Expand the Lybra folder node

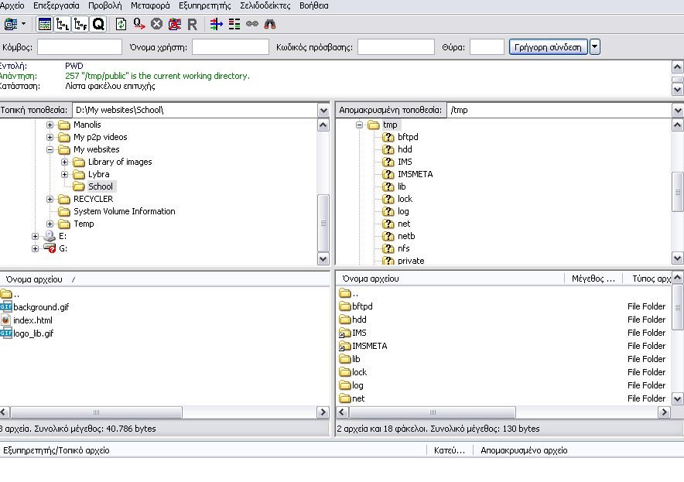[x=64, y=175]
